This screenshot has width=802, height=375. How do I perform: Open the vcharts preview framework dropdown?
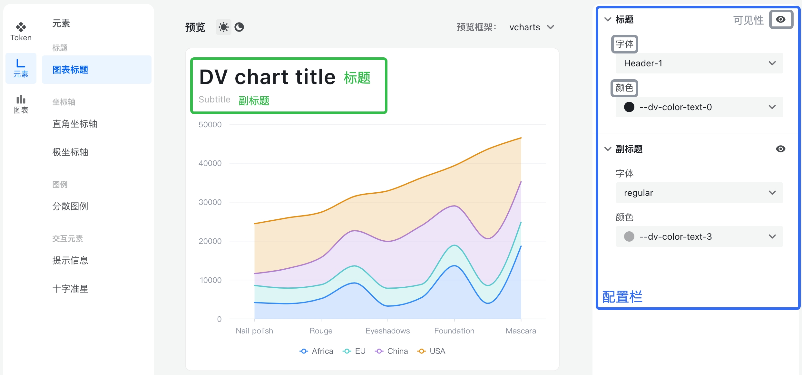(532, 27)
